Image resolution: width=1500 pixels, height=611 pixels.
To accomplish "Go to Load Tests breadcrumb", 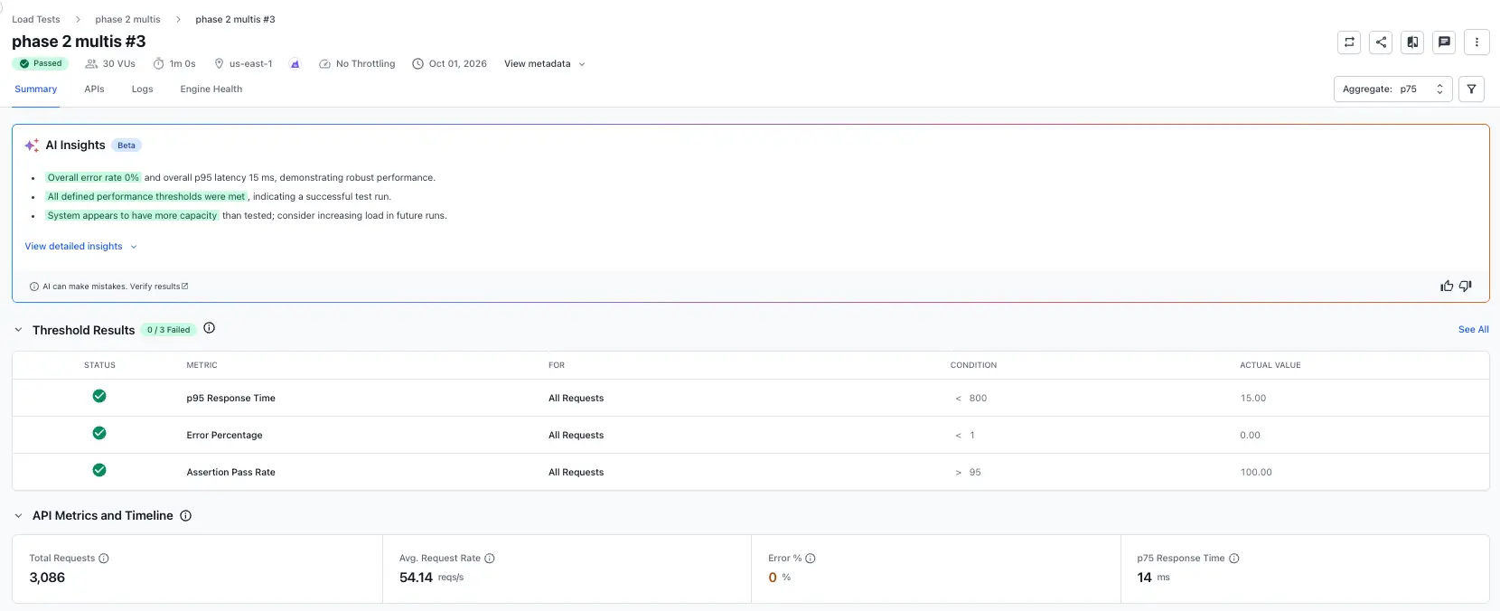I will [x=36, y=19].
